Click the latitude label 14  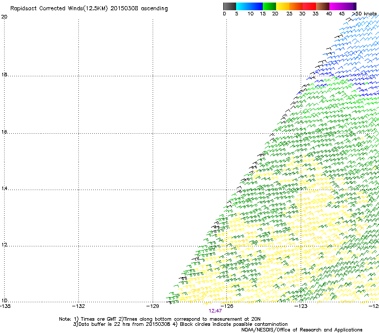click(4, 189)
